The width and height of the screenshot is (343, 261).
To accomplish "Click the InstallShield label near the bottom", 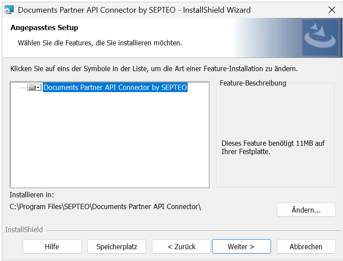I will [24, 230].
